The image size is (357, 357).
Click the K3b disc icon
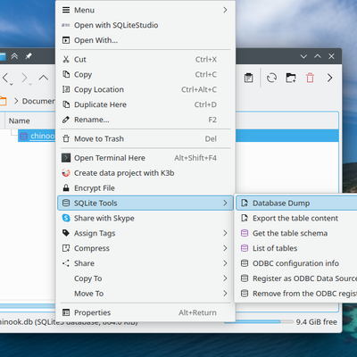[x=66, y=173]
